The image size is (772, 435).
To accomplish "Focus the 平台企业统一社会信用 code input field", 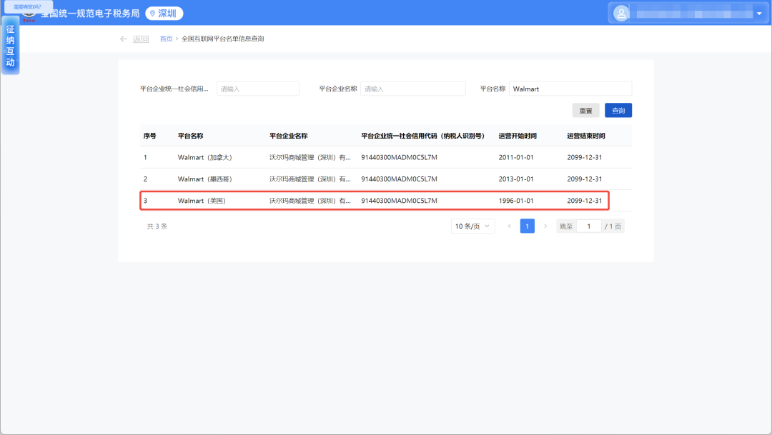I will [257, 89].
